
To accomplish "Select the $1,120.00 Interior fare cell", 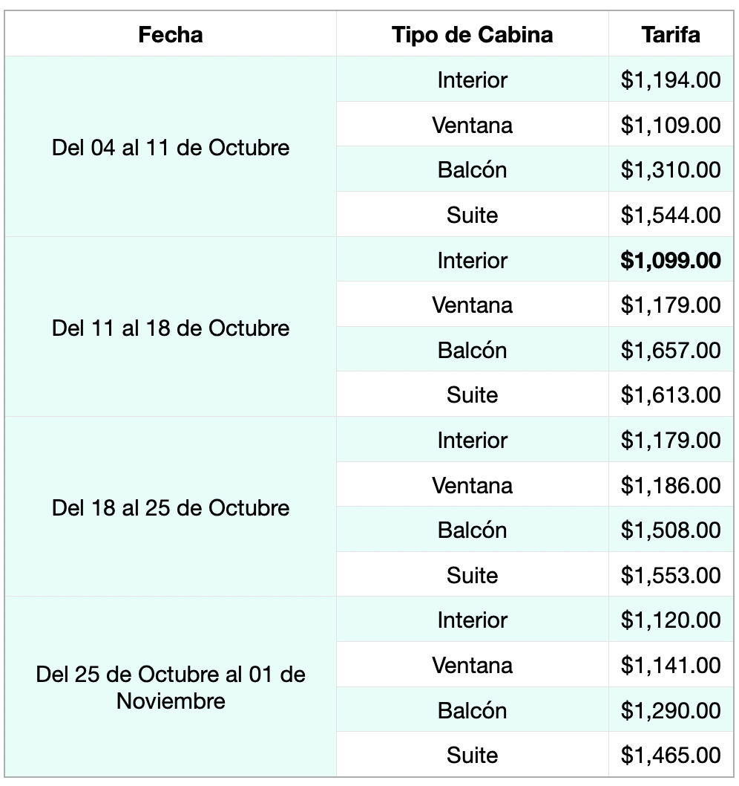I will (671, 619).
